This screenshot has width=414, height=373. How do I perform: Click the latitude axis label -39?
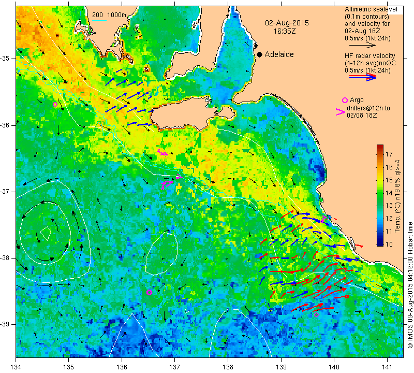coord(6,324)
